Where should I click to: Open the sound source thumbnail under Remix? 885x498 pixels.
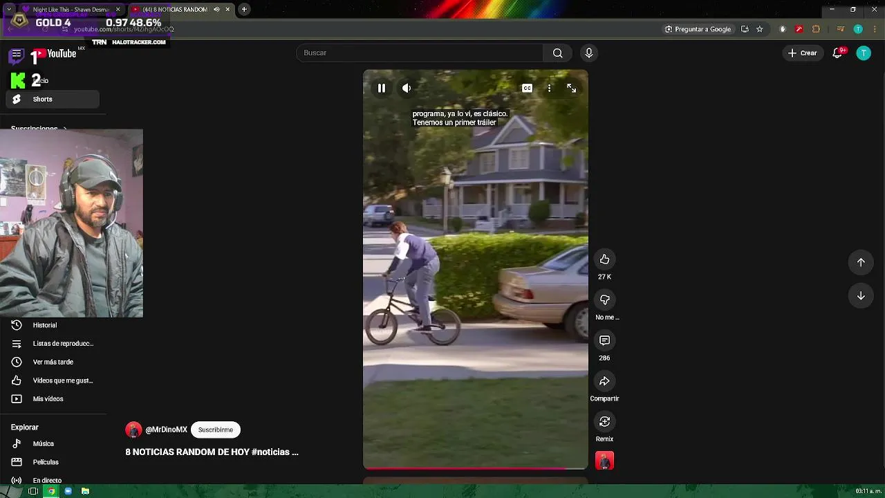tap(604, 461)
